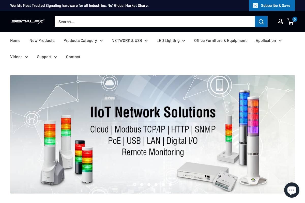Expand the Application menu chevron
The height and width of the screenshot is (203, 305).
pyautogui.click(x=280, y=41)
